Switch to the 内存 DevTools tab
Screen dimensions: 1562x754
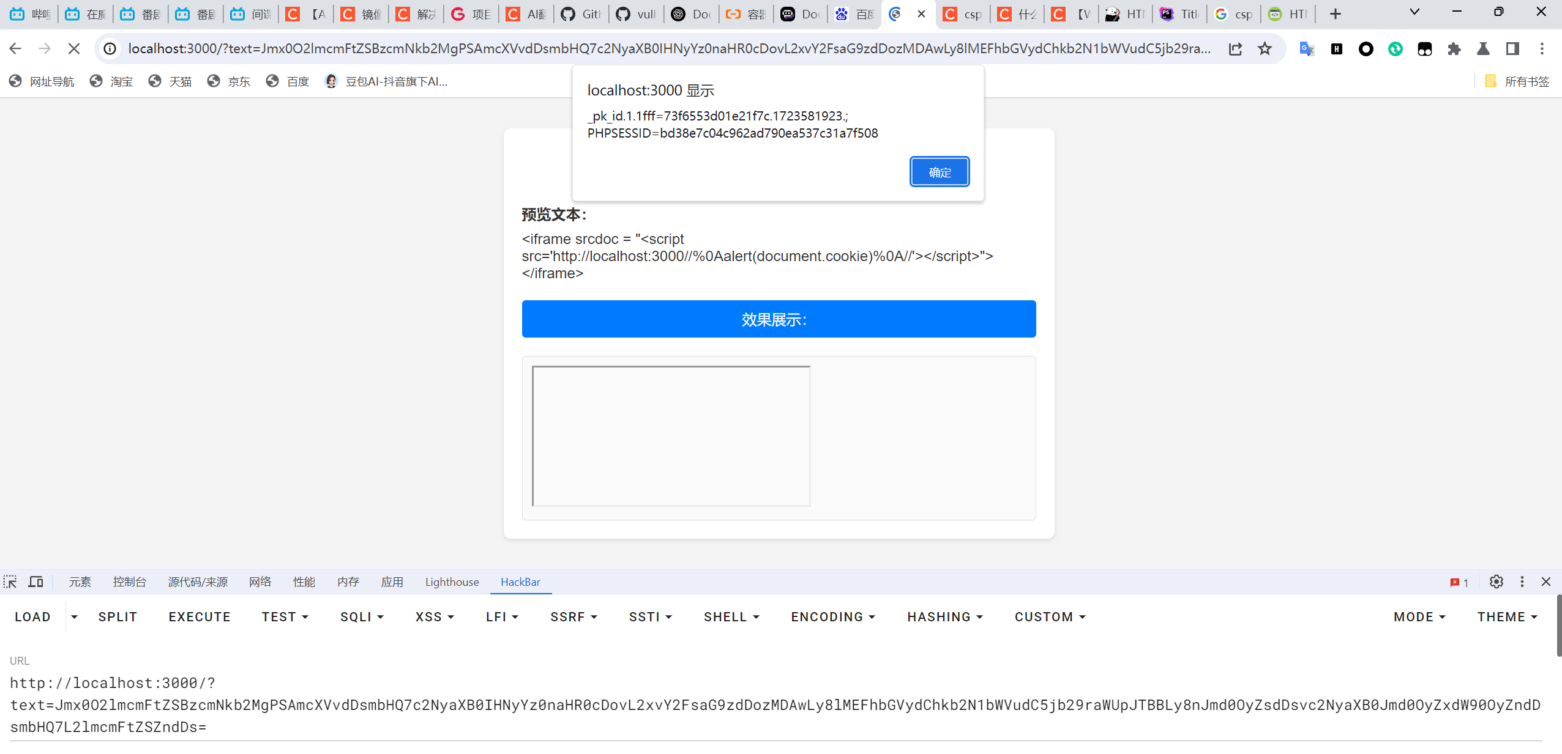pyautogui.click(x=348, y=582)
